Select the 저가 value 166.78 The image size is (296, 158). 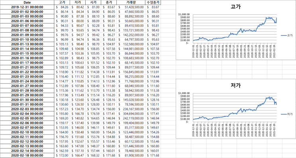pyautogui.click(x=78, y=114)
